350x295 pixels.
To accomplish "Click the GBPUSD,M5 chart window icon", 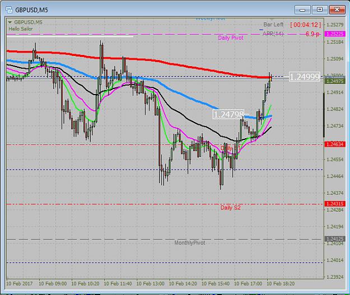I will pyautogui.click(x=9, y=10).
